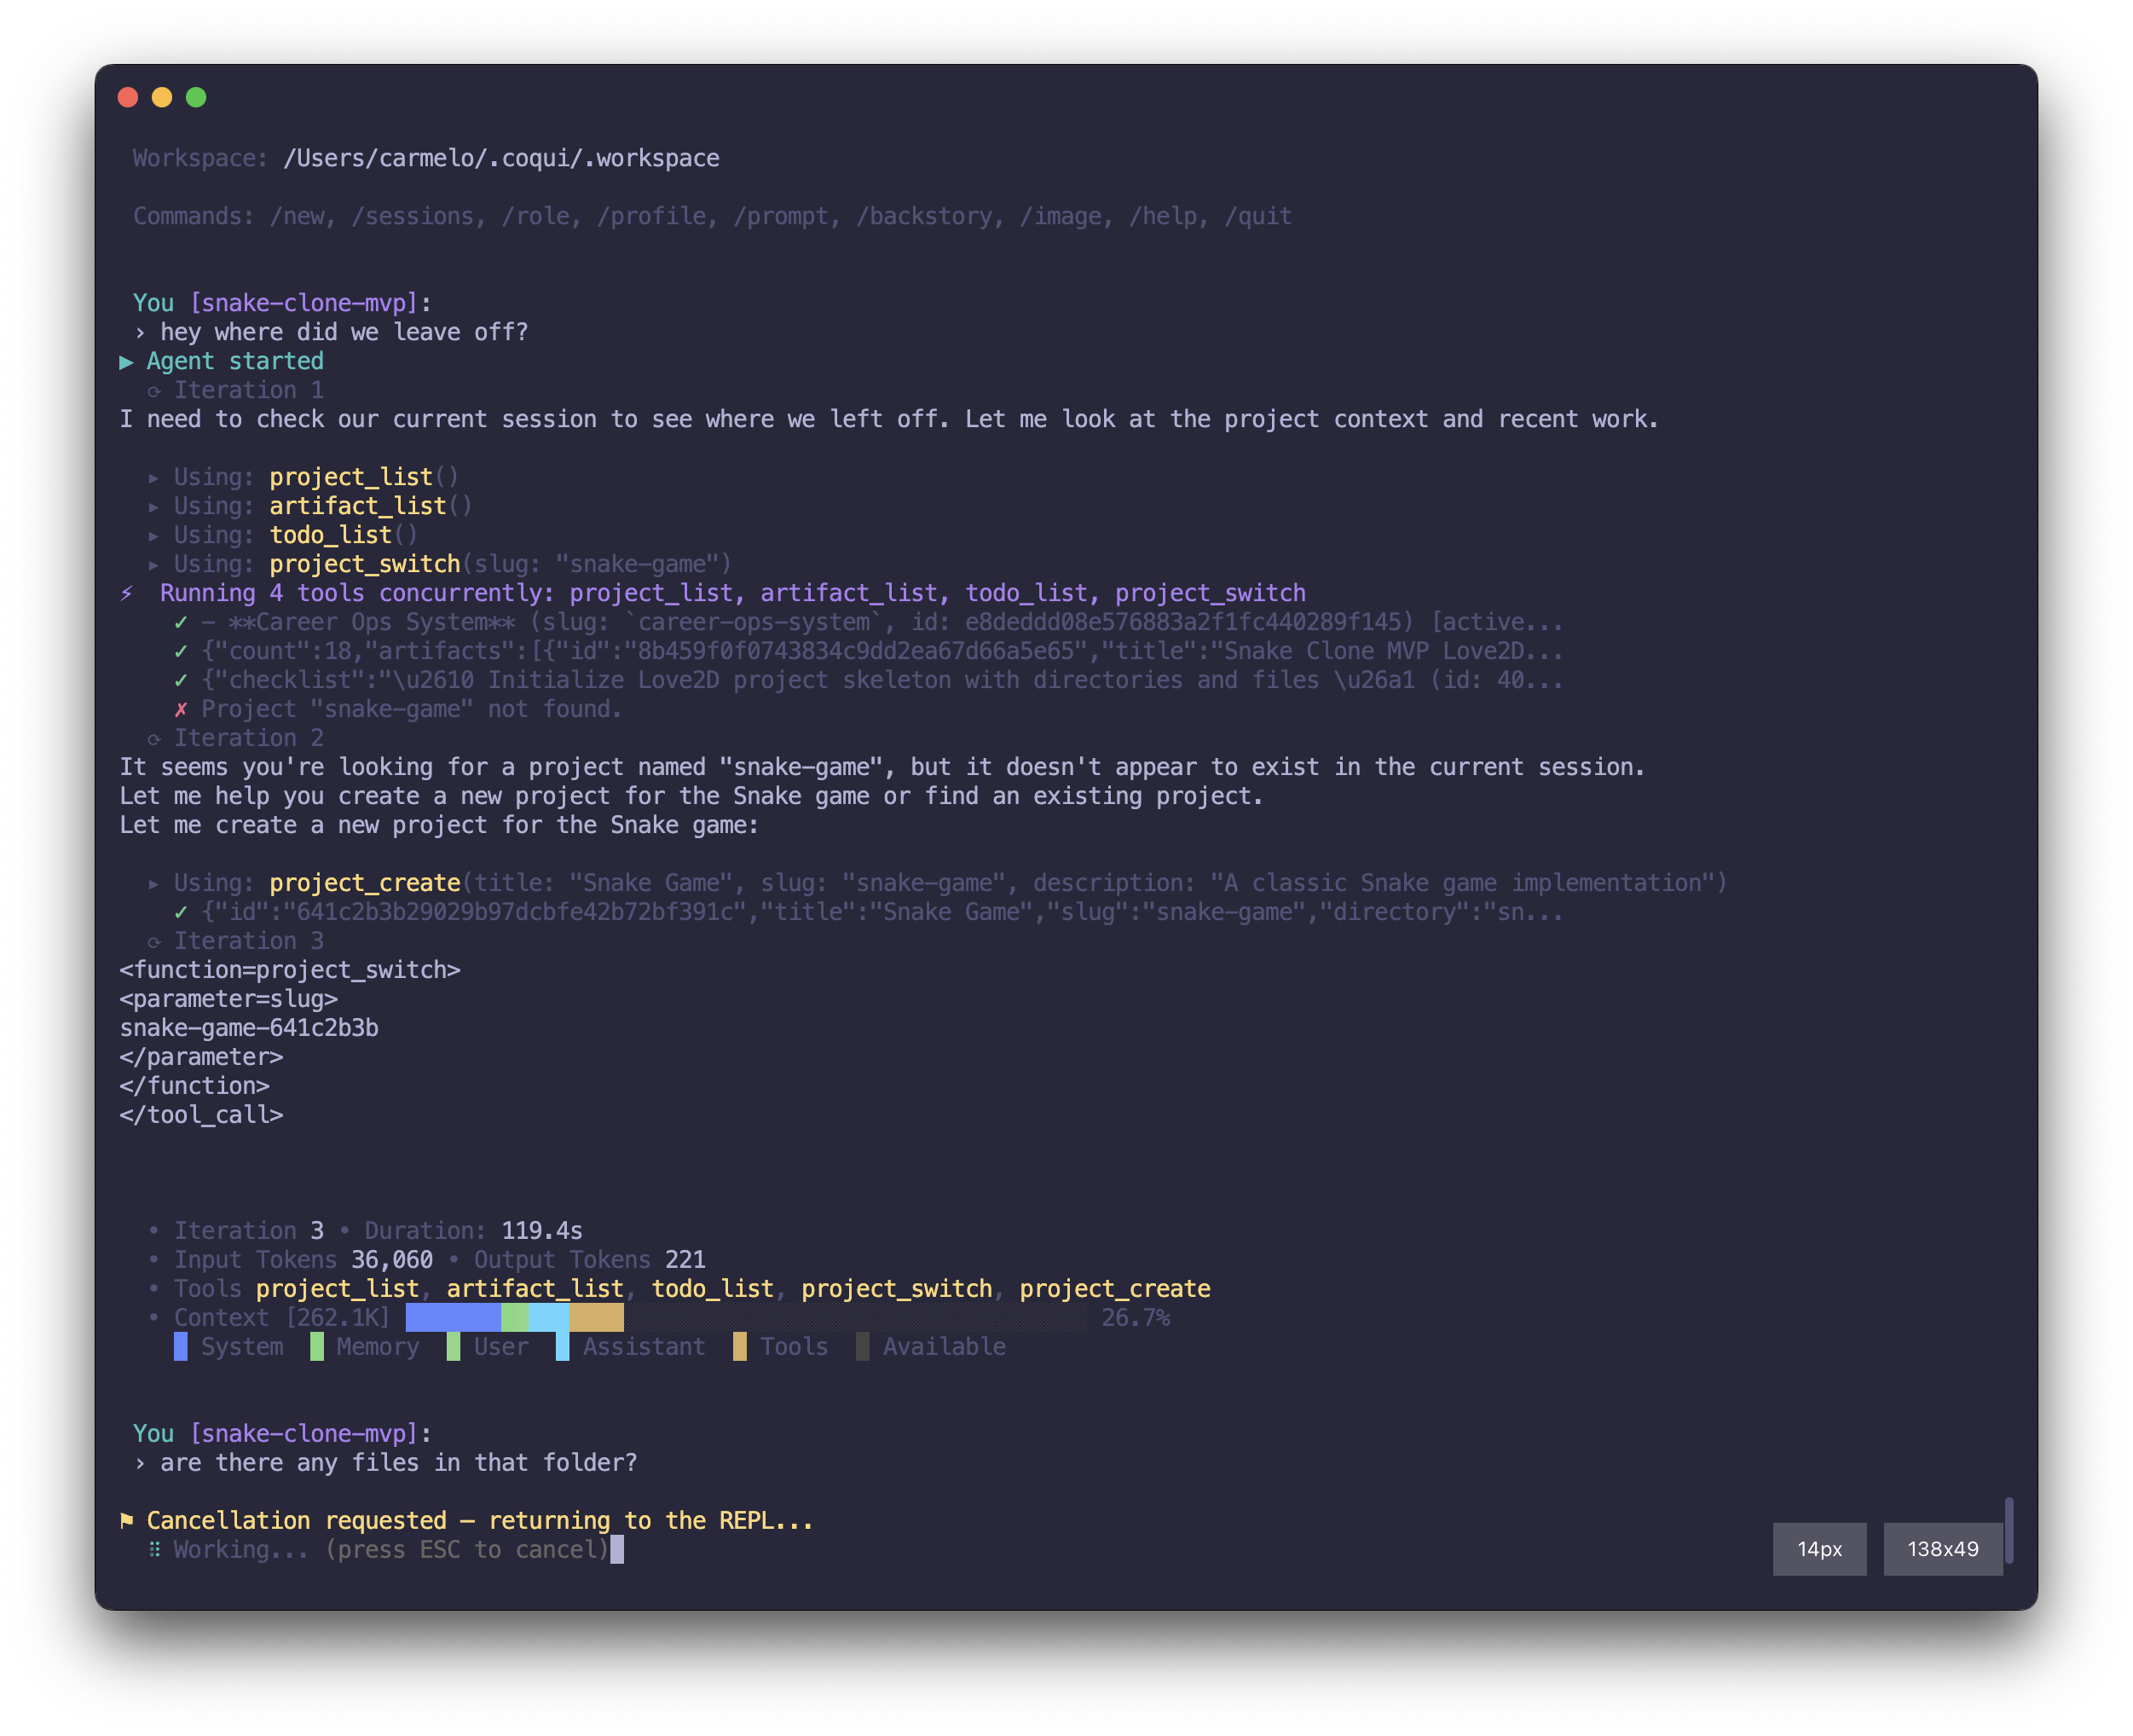Click the green Agent started arrow icon
This screenshot has width=2133, height=1736.
coord(126,362)
